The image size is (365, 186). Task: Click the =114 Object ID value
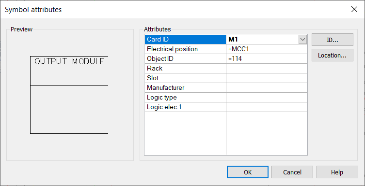pyautogui.click(x=266, y=59)
